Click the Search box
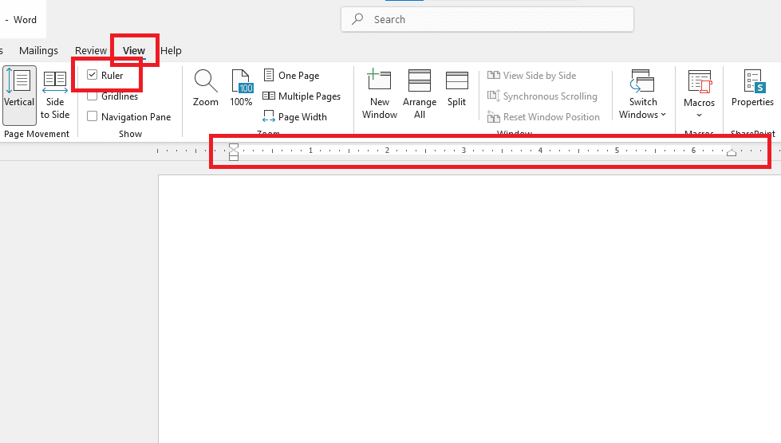The image size is (781, 443). 487,19
